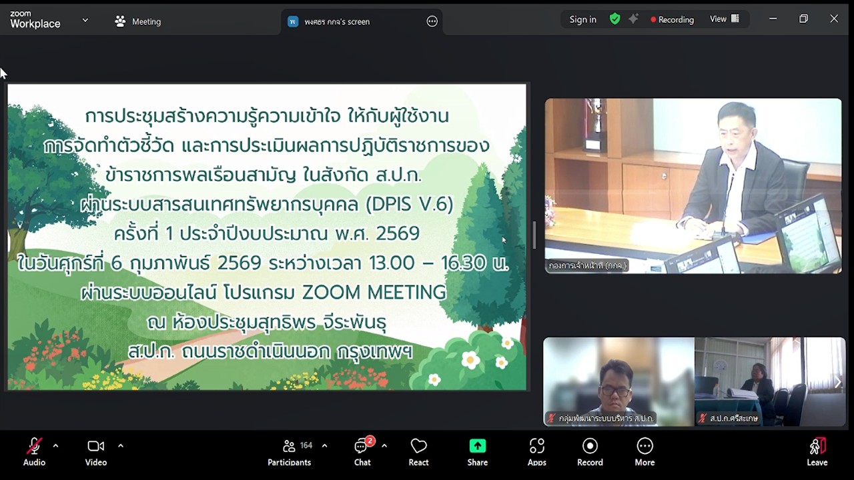Select the กลุ่มพัฒนาระบบบริหาร video thumbnail

618,382
